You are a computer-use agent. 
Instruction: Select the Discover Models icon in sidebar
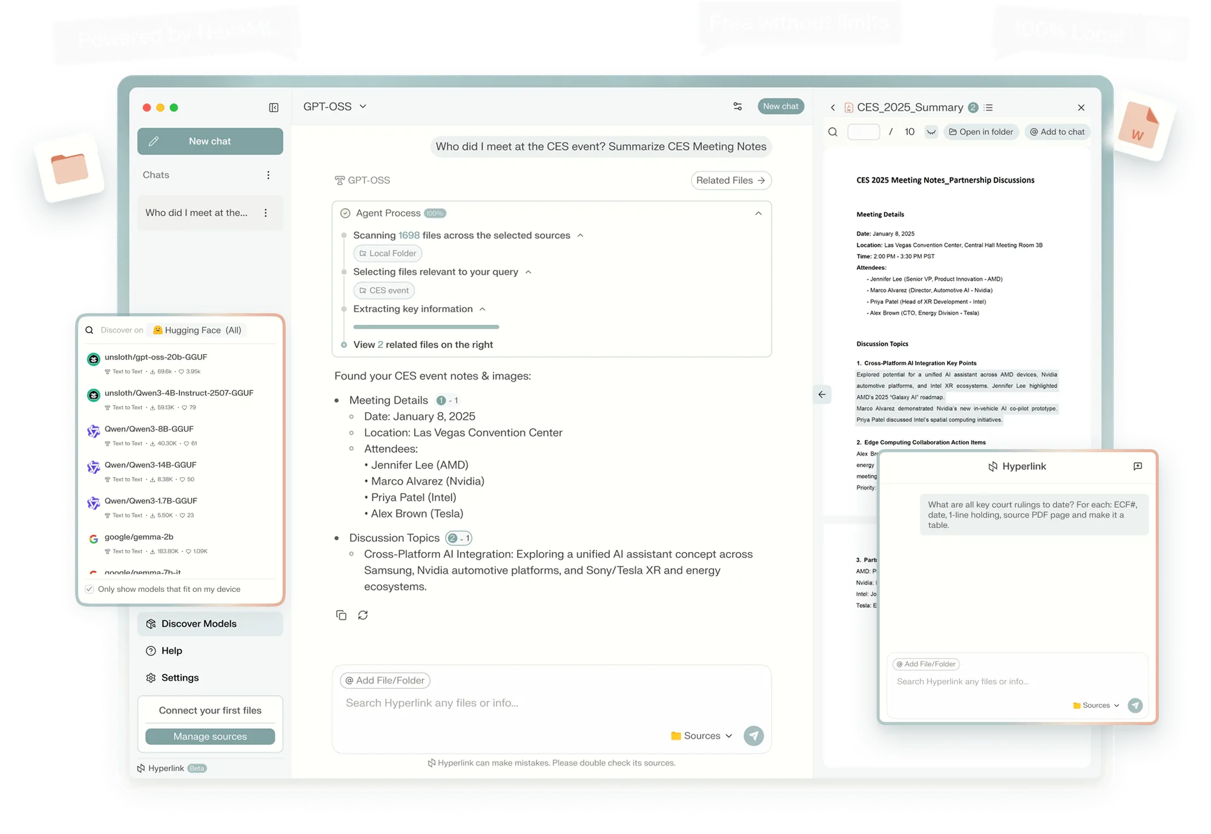pos(151,623)
